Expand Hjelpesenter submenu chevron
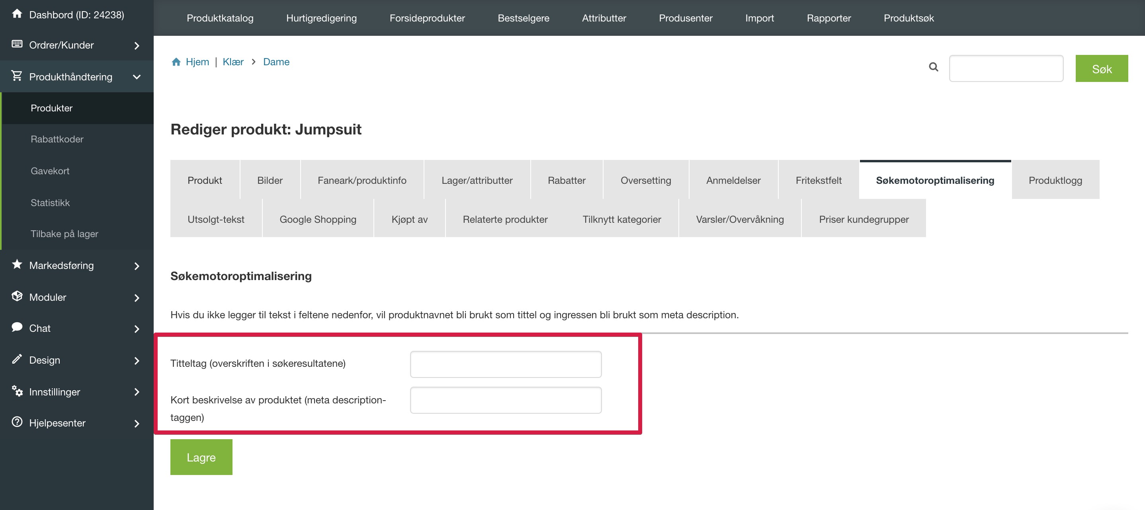 [x=137, y=424]
